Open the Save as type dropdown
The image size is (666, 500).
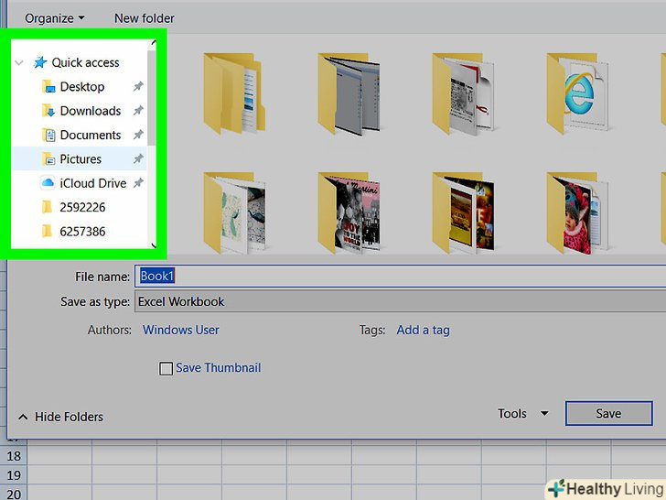401,301
